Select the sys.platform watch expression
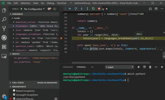Screen dimensions: 165x100 click(34, 62)
